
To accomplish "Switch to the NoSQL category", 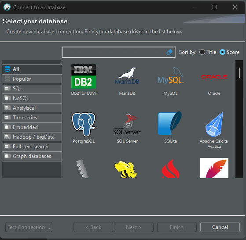I will (32, 98).
